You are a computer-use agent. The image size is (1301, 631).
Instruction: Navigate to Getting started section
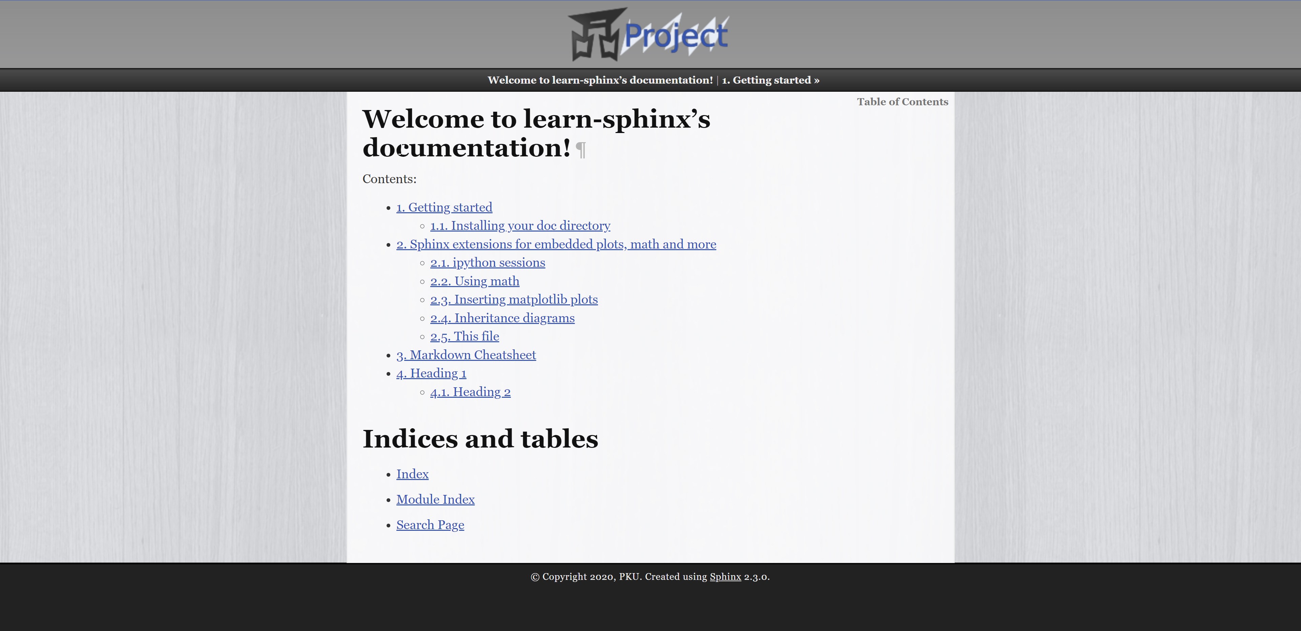(445, 206)
